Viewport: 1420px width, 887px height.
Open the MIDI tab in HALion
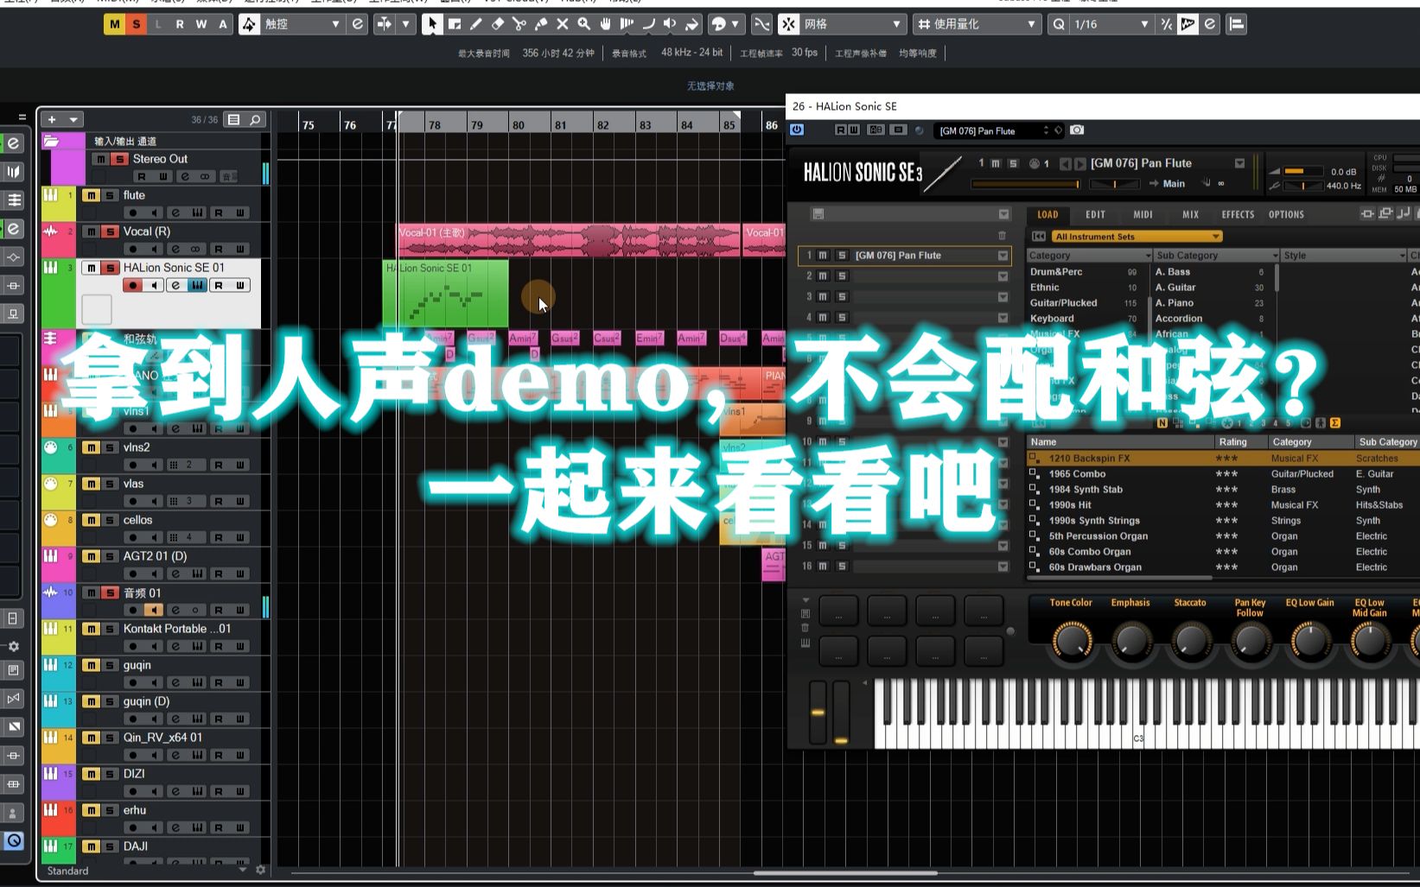(1143, 214)
